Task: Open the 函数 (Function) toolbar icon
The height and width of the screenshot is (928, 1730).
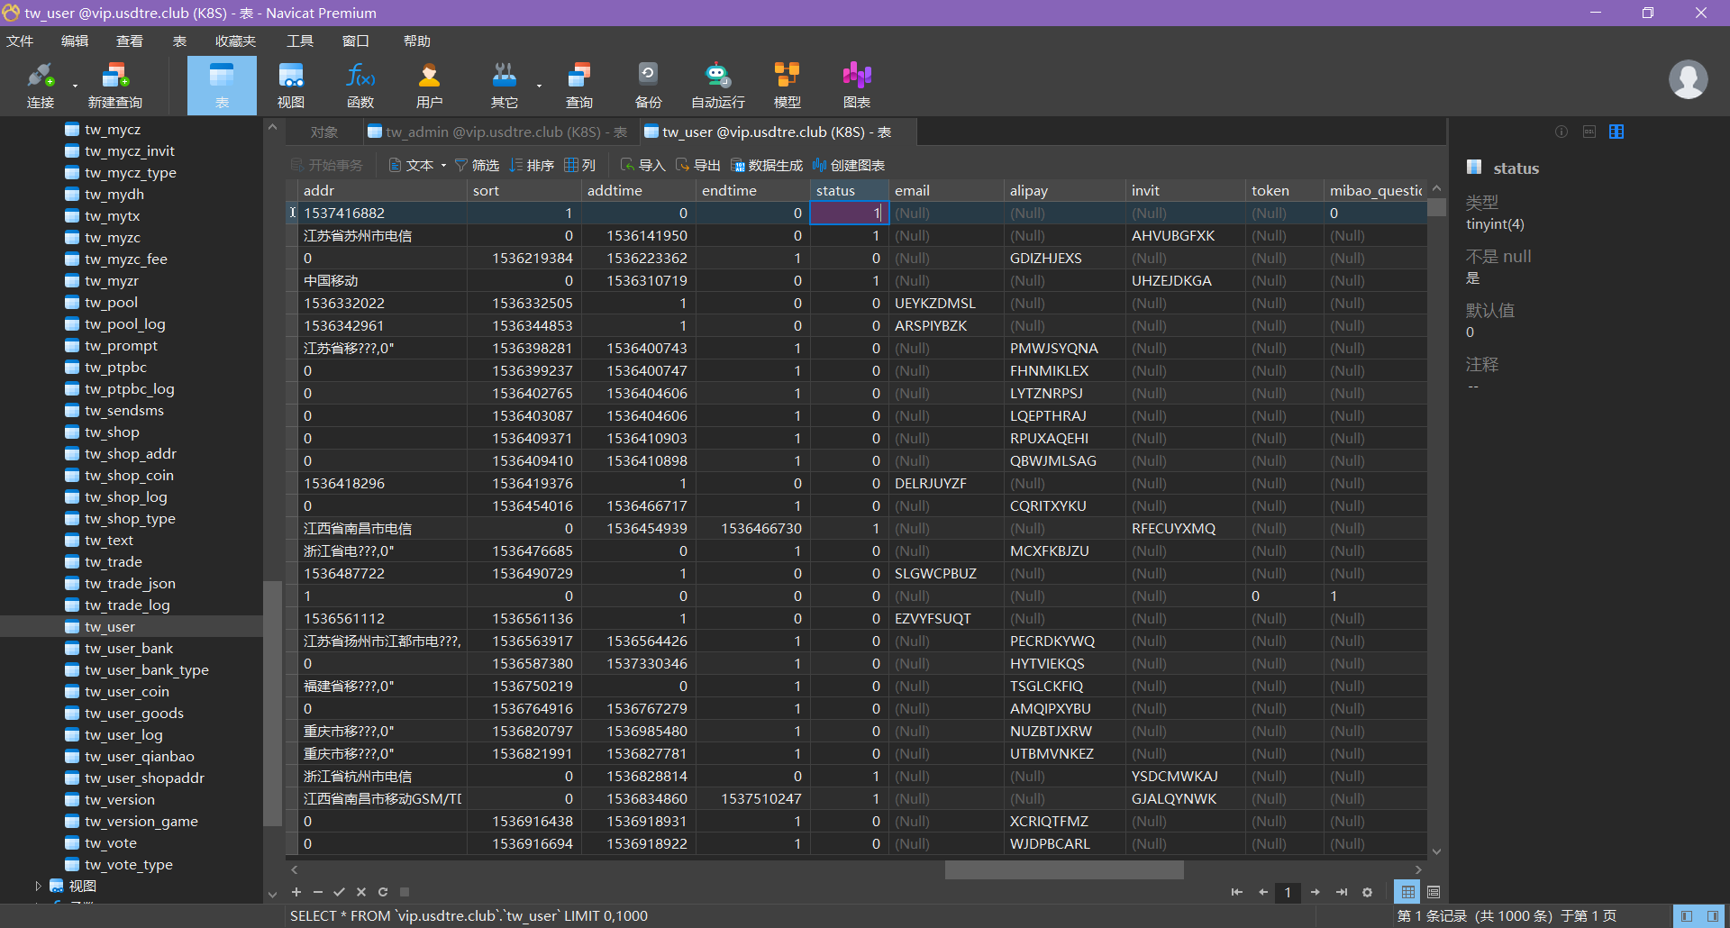Action: pos(360,86)
